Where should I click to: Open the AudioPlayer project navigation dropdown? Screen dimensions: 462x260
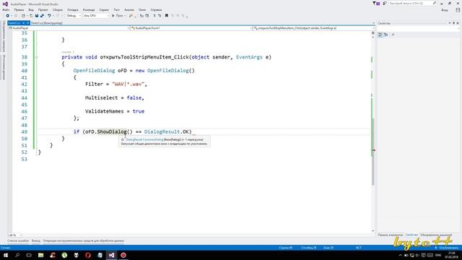coord(69,28)
